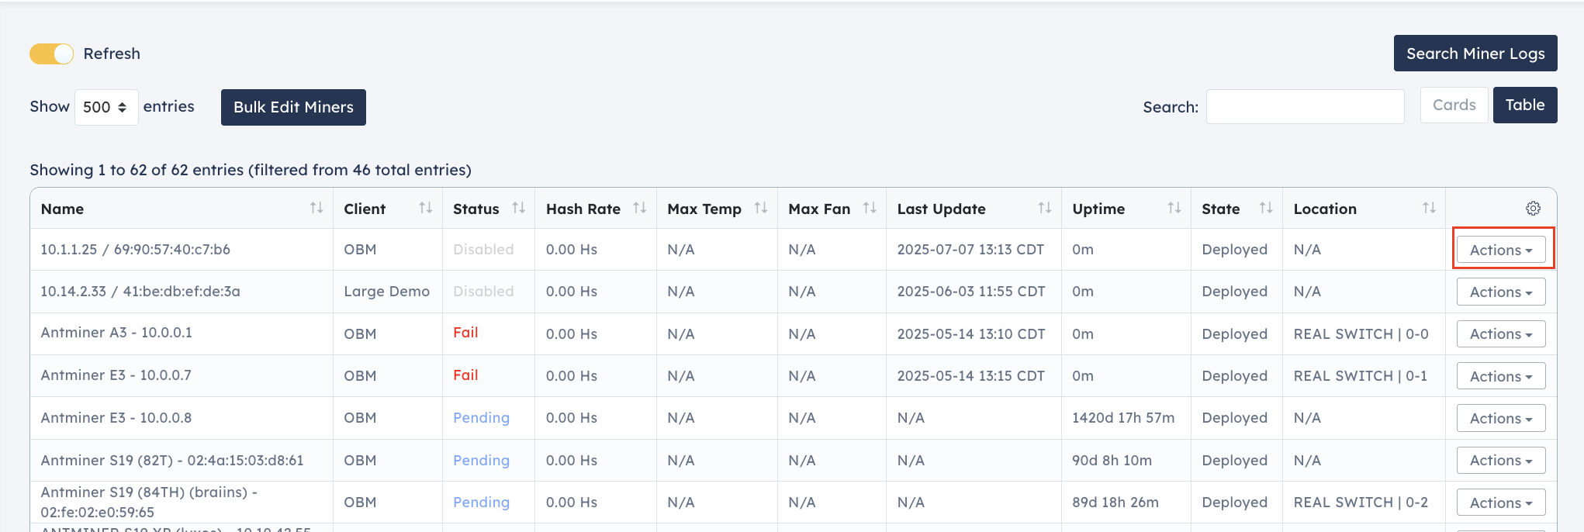Sort table by Max Temp column arrows
Screen dimensions: 1584x532
[761, 208]
